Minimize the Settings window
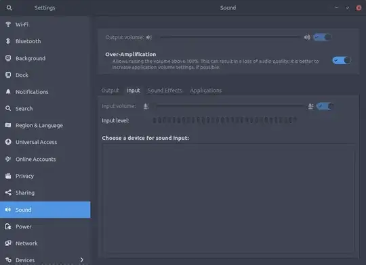Image resolution: width=366 pixels, height=265 pixels. pos(336,7)
